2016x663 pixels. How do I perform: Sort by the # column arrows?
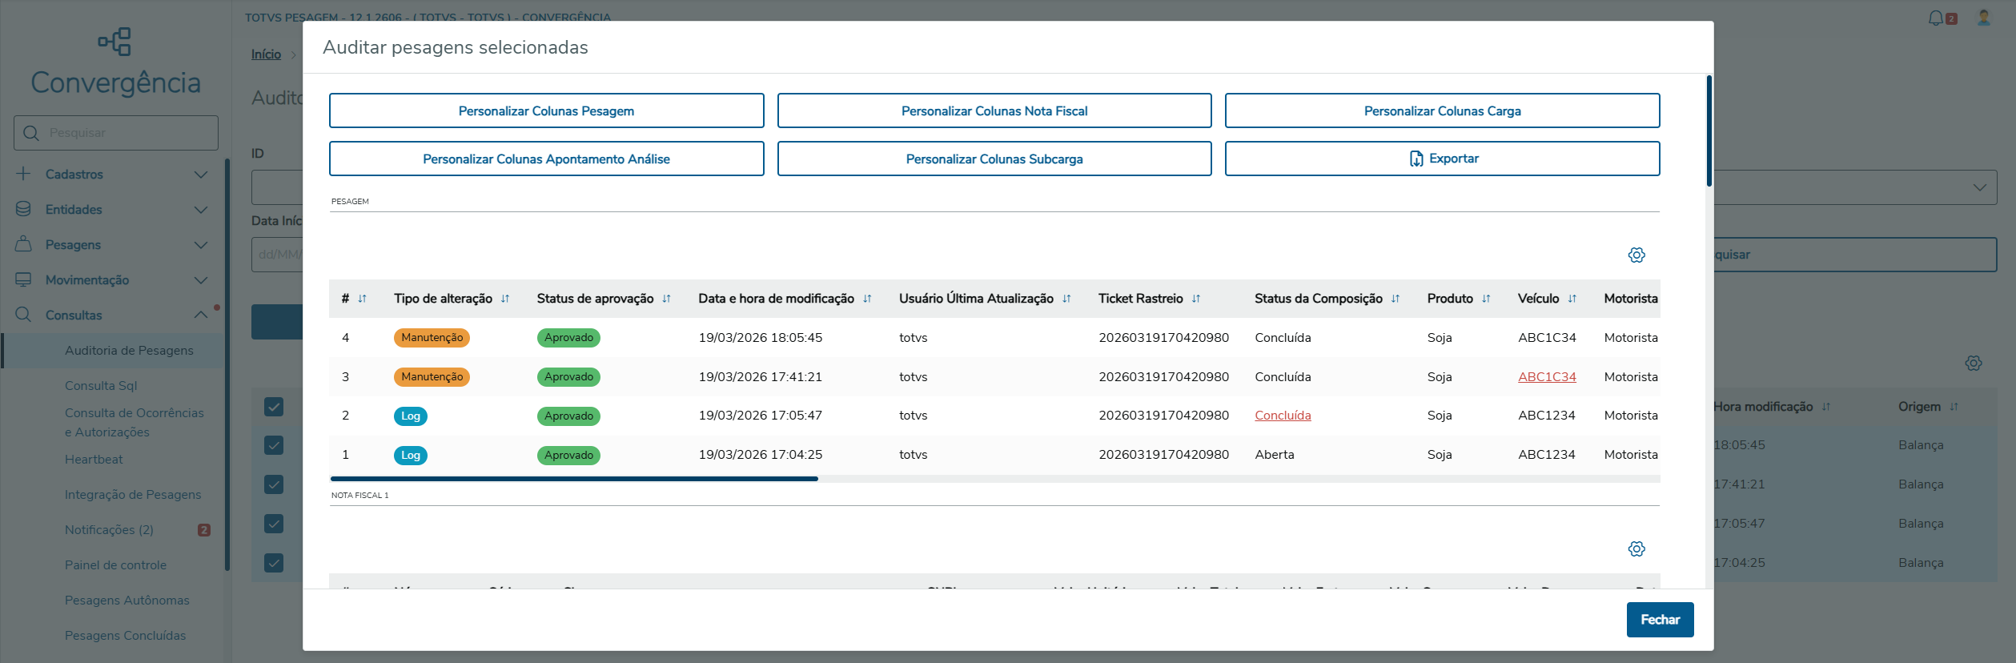363,299
